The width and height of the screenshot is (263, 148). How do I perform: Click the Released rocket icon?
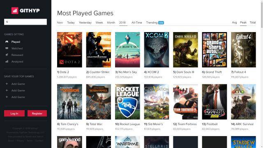[x=7, y=55]
